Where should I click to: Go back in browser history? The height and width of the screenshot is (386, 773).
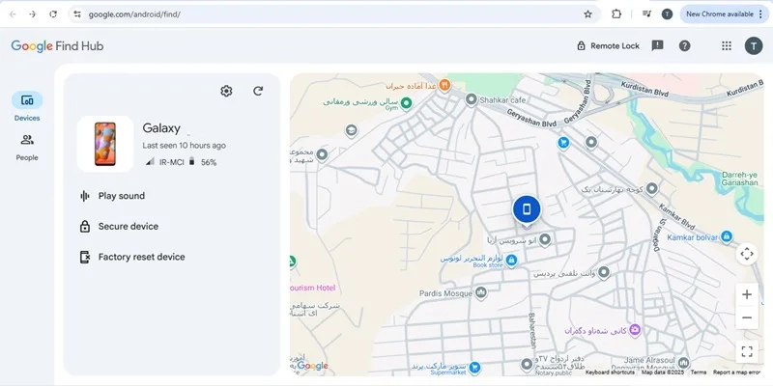click(13, 14)
